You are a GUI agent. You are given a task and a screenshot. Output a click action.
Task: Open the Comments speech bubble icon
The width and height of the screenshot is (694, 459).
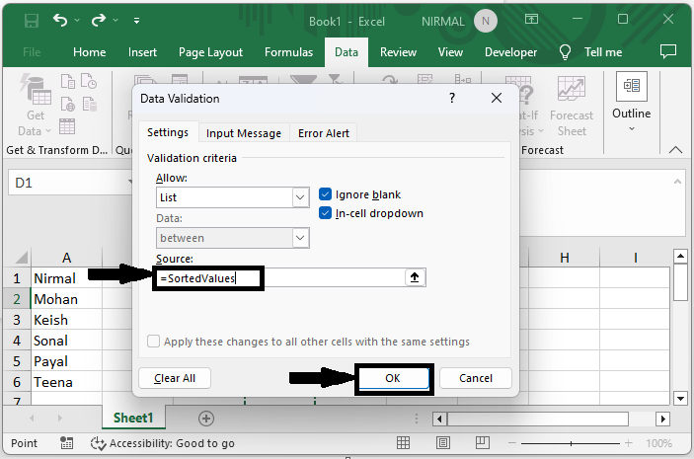(x=668, y=51)
